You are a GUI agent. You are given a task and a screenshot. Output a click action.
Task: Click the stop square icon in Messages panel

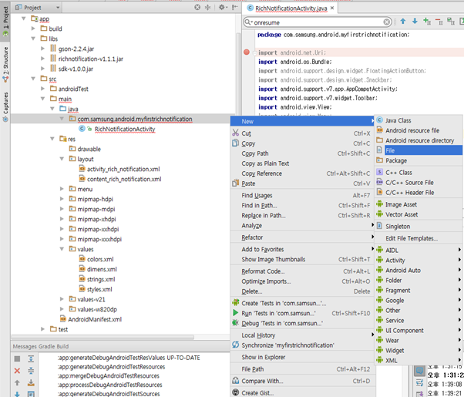[x=17, y=359]
